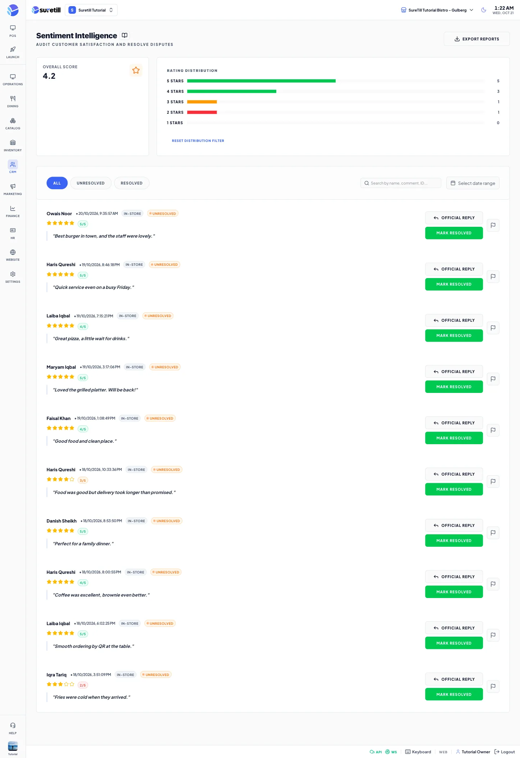
Task: Open the Website globe section
Action: 13,255
